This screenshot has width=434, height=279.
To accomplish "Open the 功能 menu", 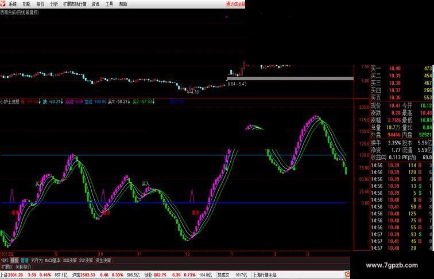I will pos(26,4).
